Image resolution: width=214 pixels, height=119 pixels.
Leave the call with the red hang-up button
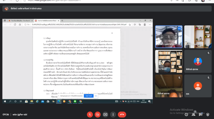[x=122, y=114]
